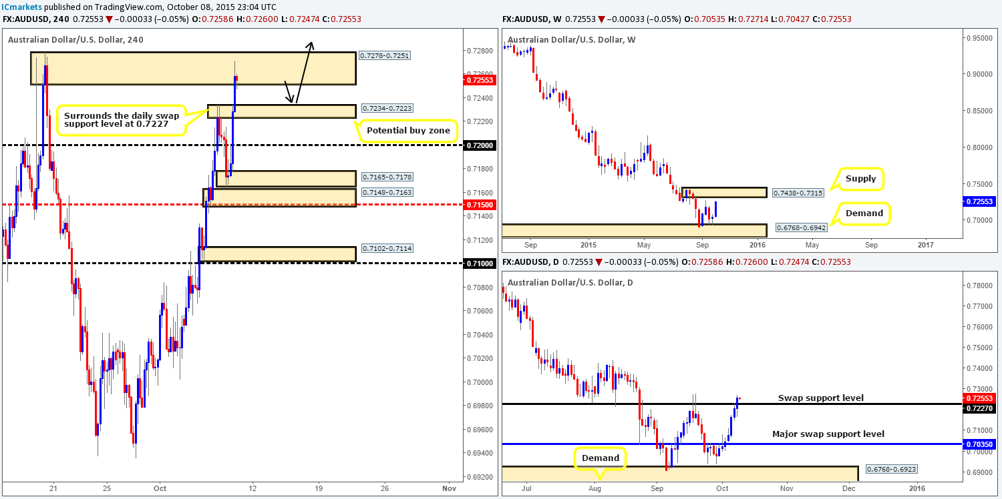
Task: Select the 0.7438-0.7315 supply zone label
Action: click(x=798, y=193)
